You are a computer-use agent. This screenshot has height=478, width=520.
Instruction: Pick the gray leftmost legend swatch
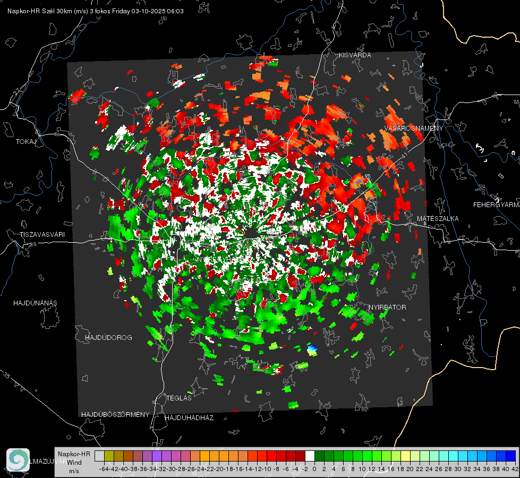tap(99, 456)
